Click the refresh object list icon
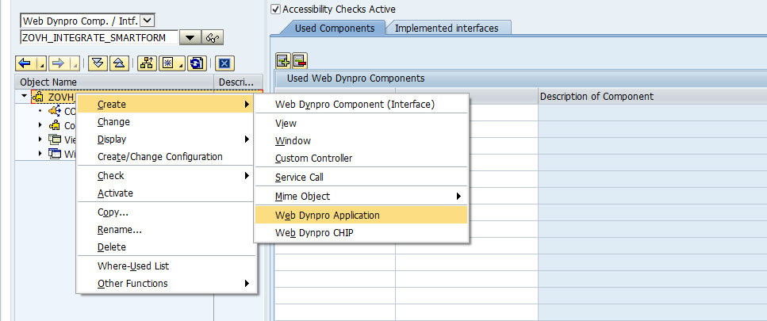Image resolution: width=767 pixels, height=321 pixels. click(198, 63)
